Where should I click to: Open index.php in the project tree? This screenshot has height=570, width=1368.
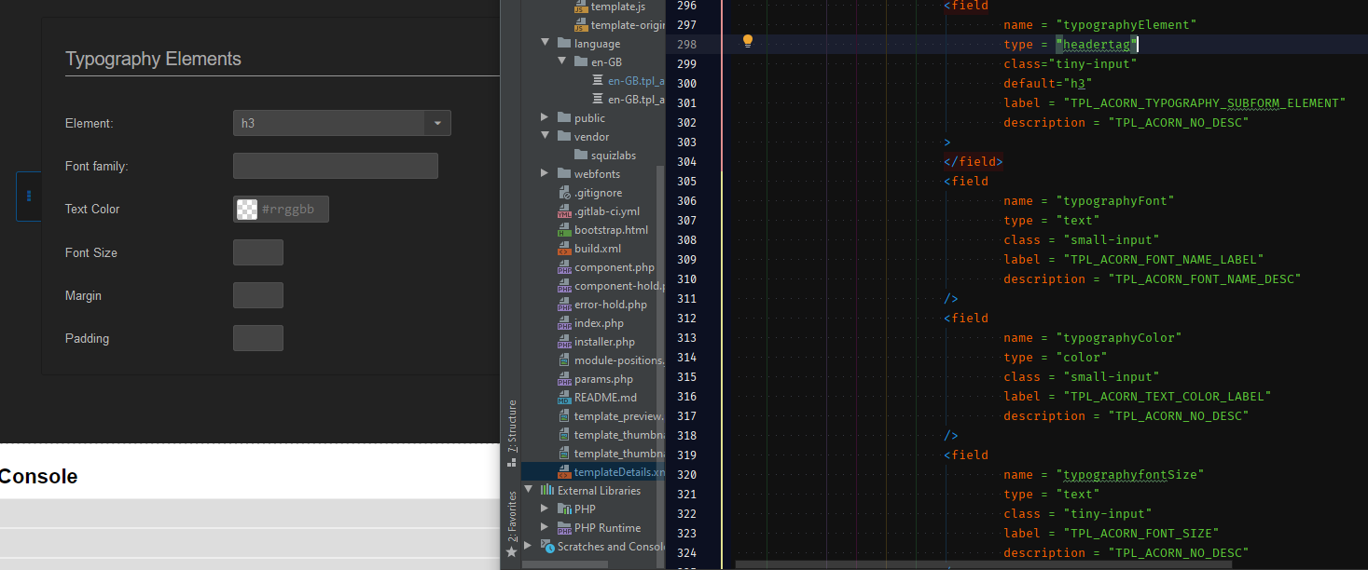coord(599,322)
